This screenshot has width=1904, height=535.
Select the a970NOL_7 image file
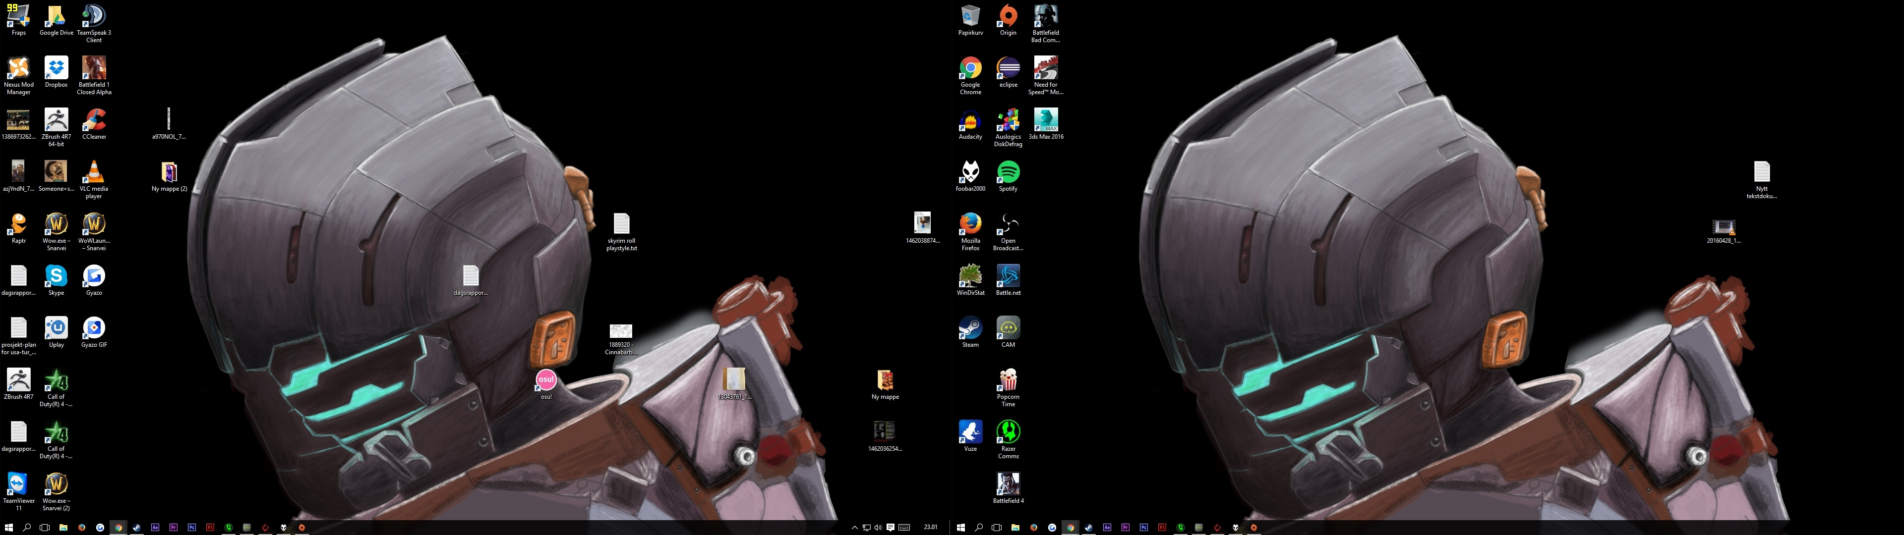pyautogui.click(x=169, y=124)
